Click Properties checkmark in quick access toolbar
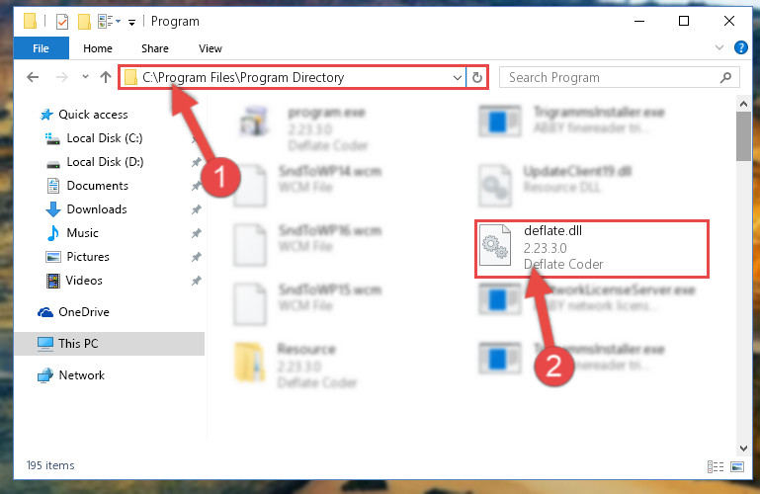 [x=62, y=22]
